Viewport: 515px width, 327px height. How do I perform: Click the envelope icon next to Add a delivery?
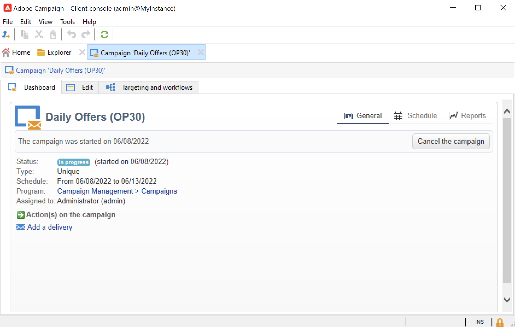tap(21, 227)
